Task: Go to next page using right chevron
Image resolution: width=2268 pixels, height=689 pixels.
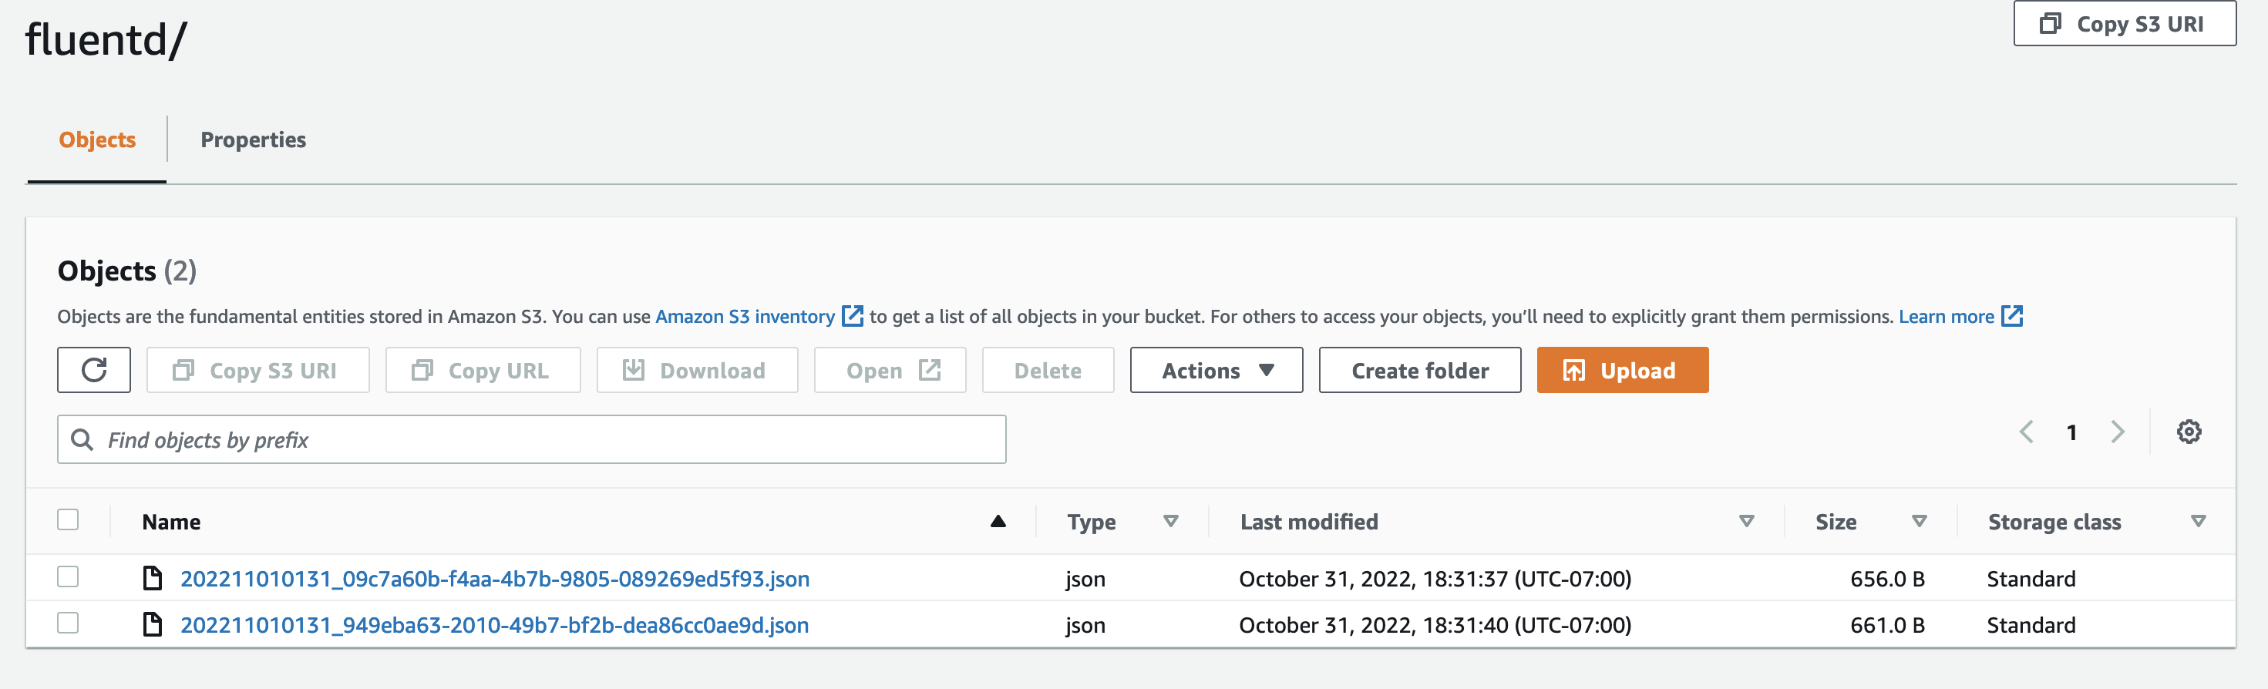Action: tap(2118, 432)
